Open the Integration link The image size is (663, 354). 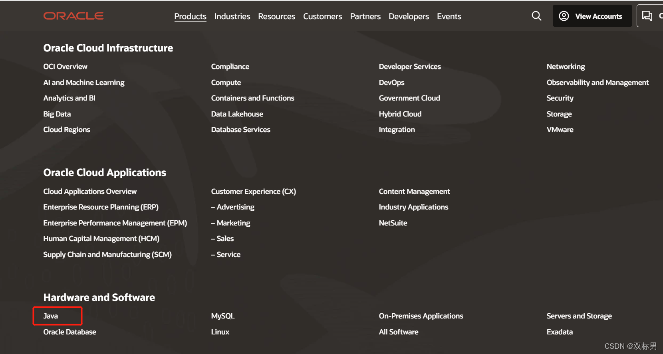(397, 130)
